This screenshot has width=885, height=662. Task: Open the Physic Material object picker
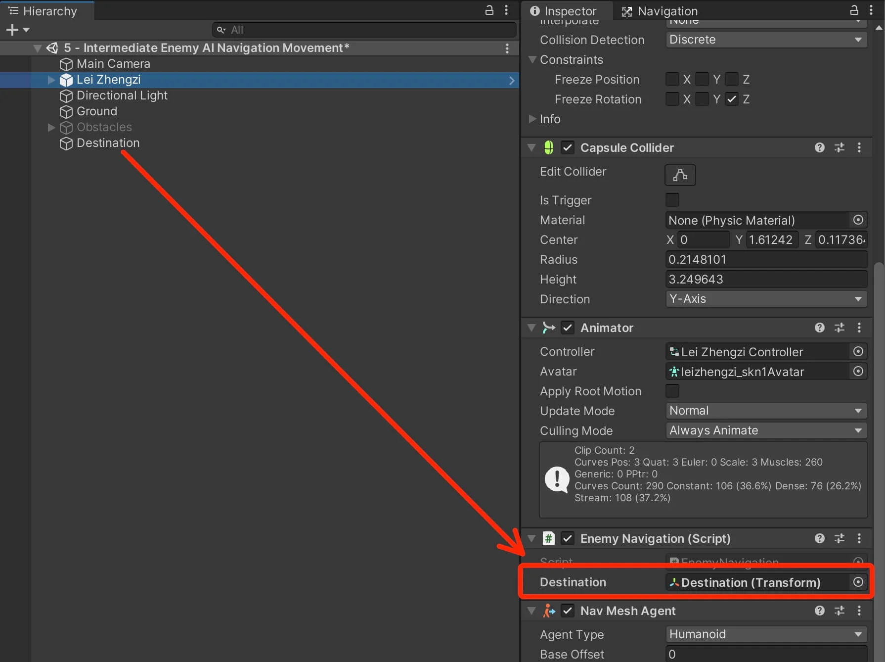858,220
